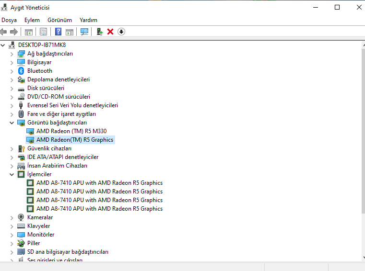The width and height of the screenshot is (365, 271).
Task: Click the Monitörler monitor icon
Action: [21, 235]
